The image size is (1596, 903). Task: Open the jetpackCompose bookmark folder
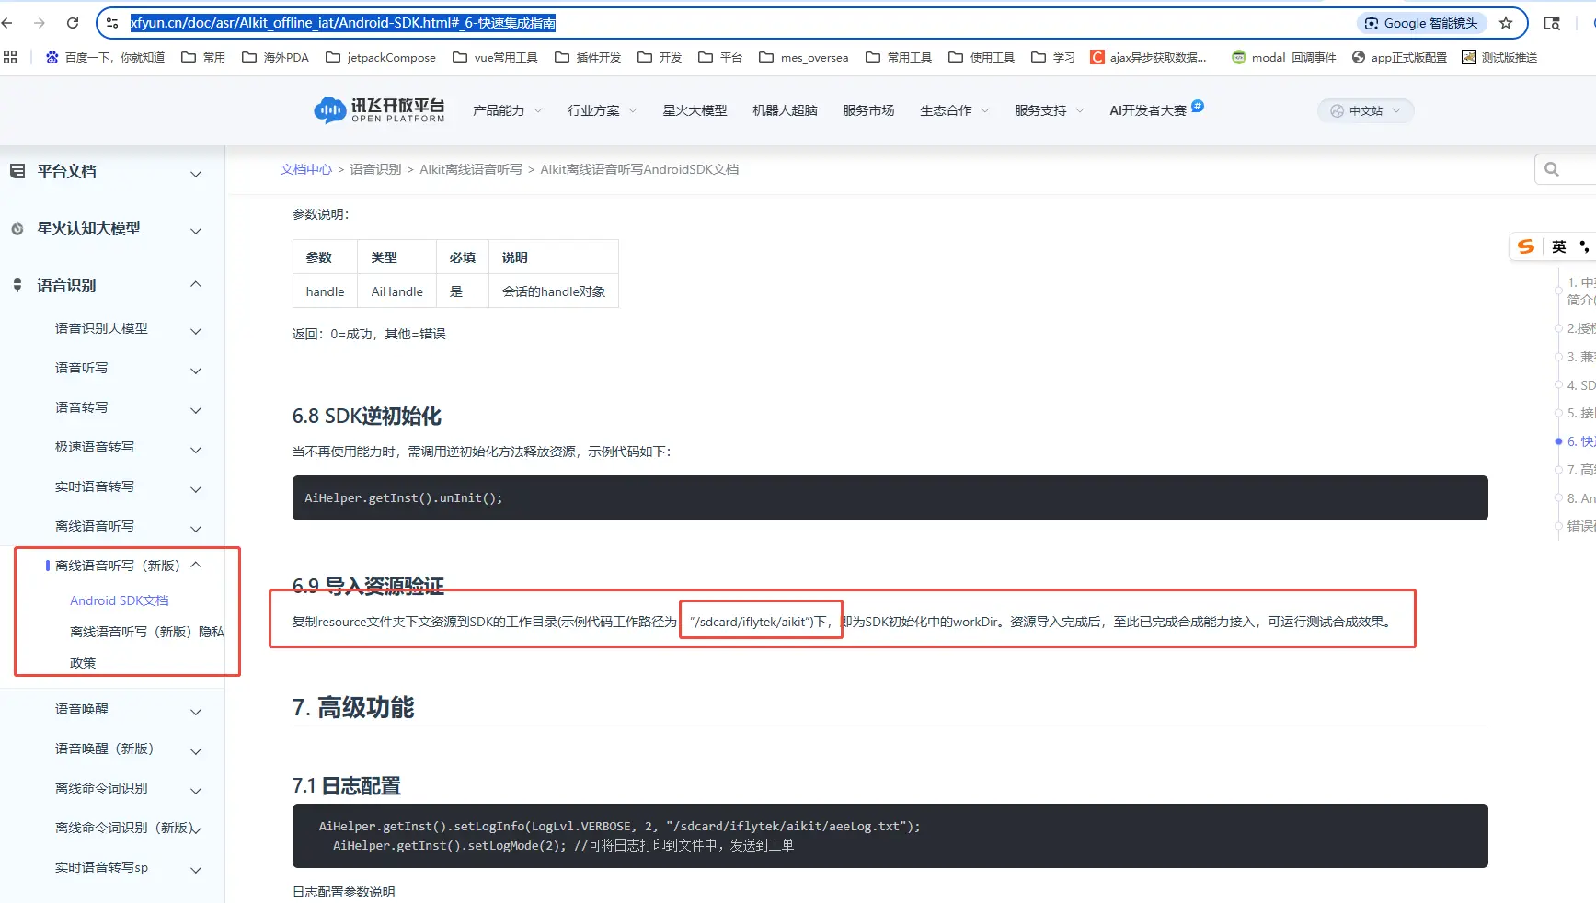pyautogui.click(x=381, y=57)
